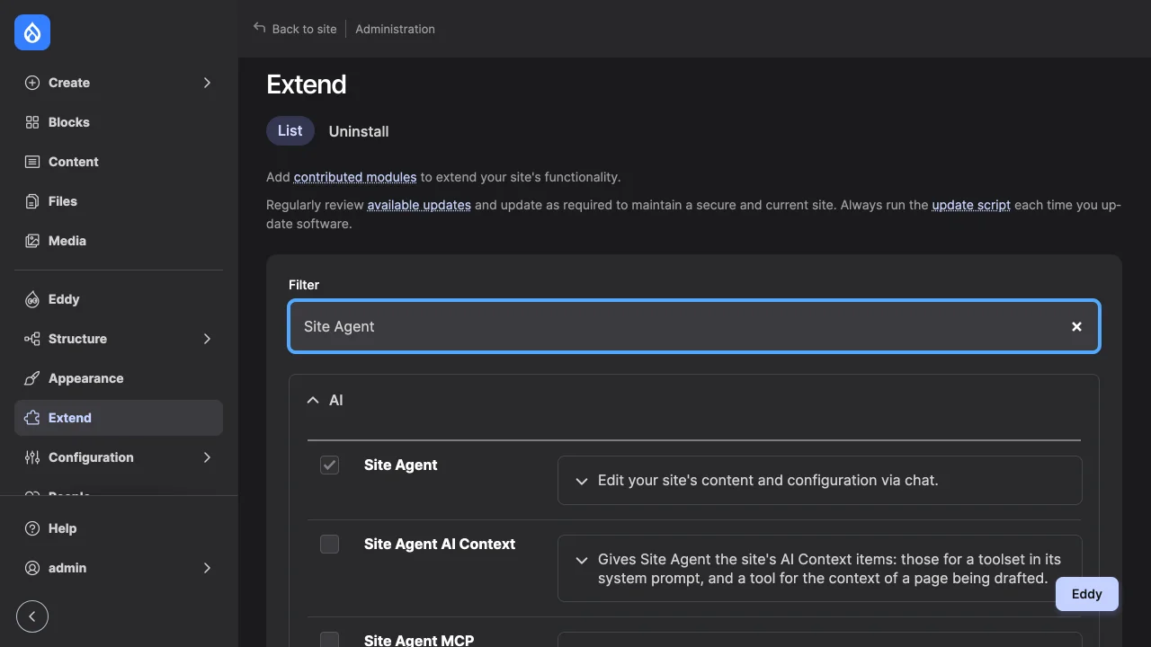Viewport: 1151px width, 647px height.
Task: Expand the Configuration submenu chevron
Action: click(x=207, y=457)
